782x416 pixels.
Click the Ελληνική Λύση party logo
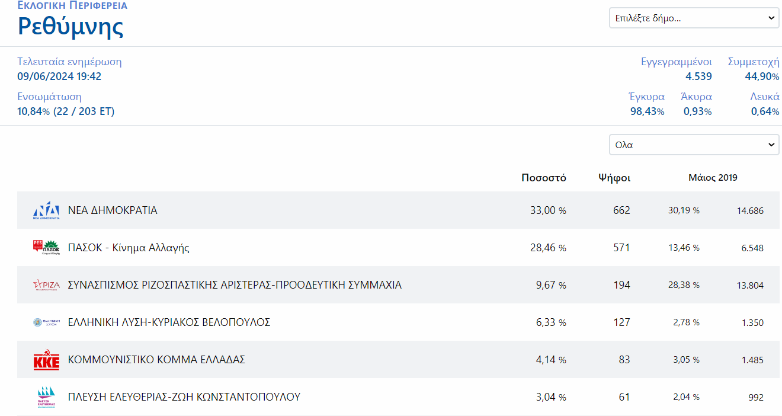pyautogui.click(x=46, y=322)
